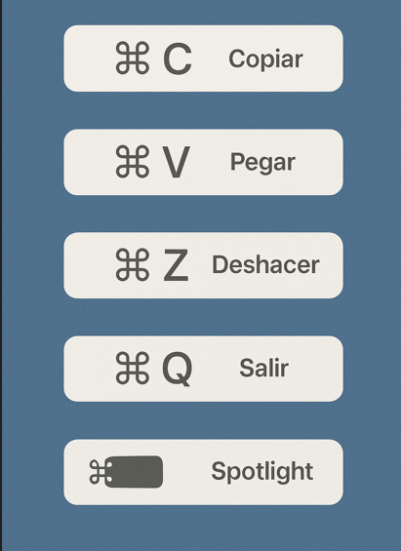Click the letter C key glyph
This screenshot has width=401, height=551.
[x=178, y=59]
